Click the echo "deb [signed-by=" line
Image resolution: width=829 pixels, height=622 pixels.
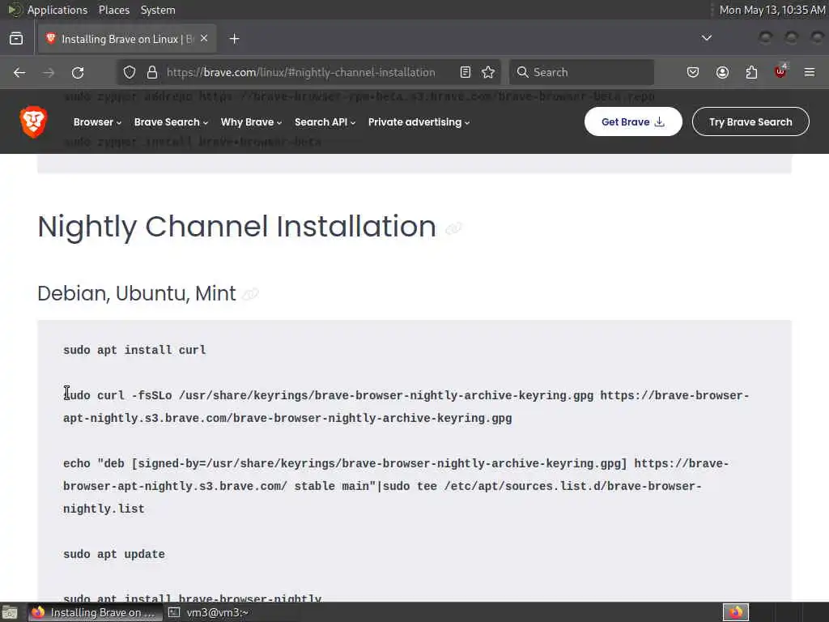coord(395,486)
